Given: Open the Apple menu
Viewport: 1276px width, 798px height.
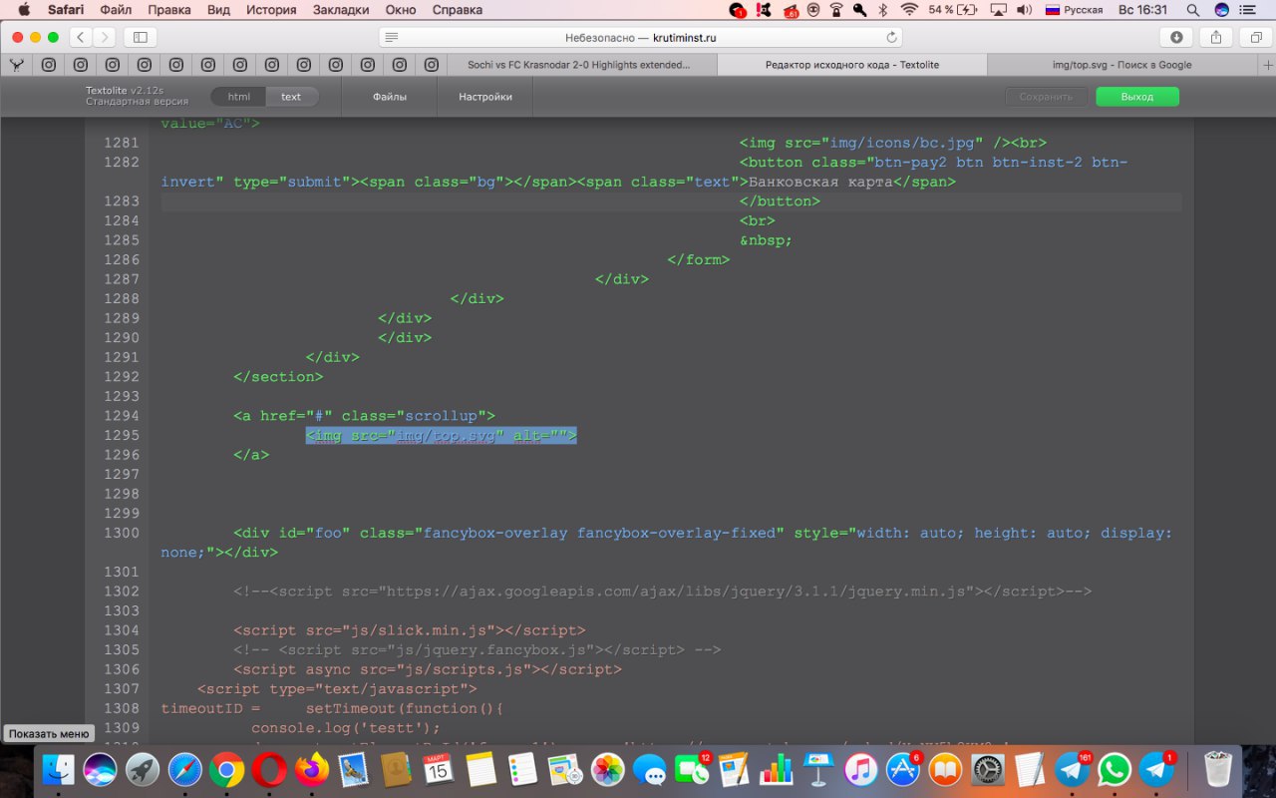Looking at the screenshot, I should (23, 10).
